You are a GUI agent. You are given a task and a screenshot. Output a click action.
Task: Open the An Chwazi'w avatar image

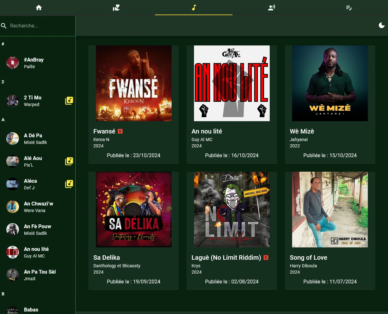tap(13, 207)
